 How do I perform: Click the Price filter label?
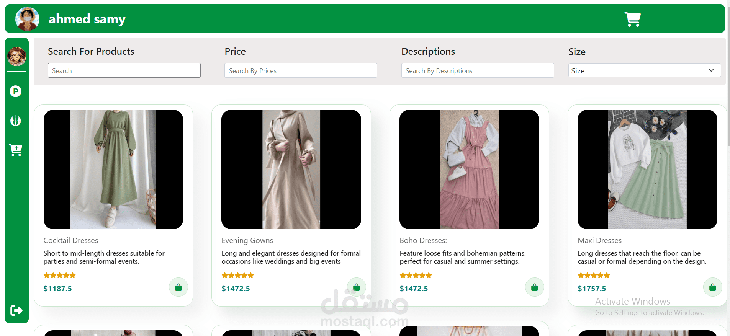(235, 51)
